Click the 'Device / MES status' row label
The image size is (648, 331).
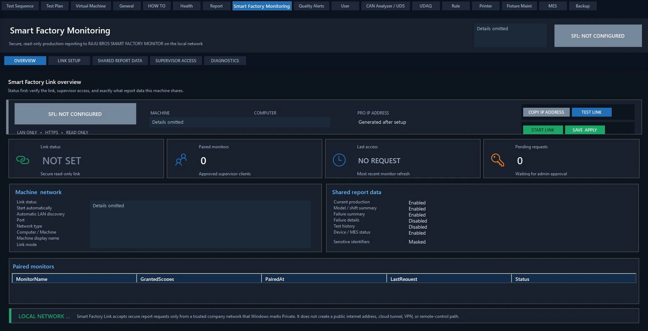coord(352,232)
